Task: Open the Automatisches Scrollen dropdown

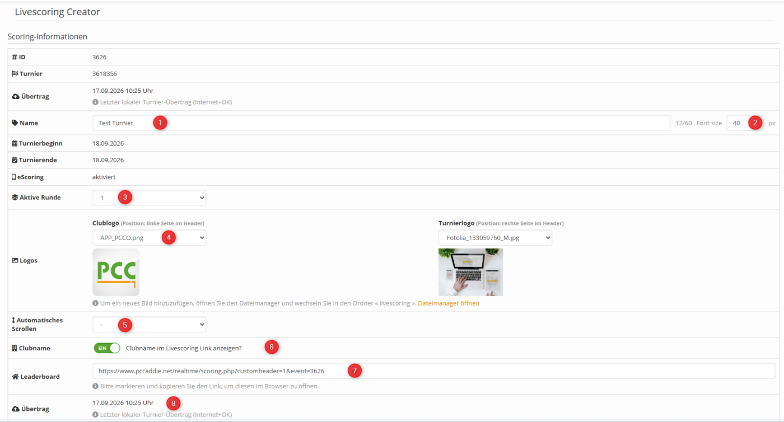Action: (150, 324)
